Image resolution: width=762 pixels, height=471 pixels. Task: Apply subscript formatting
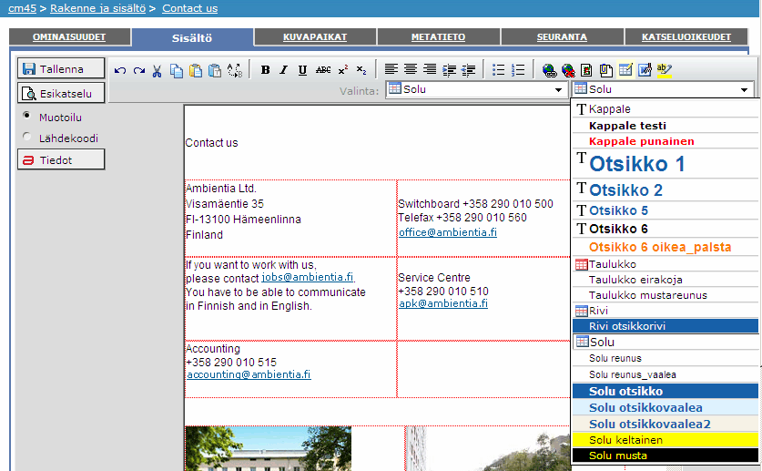point(361,70)
